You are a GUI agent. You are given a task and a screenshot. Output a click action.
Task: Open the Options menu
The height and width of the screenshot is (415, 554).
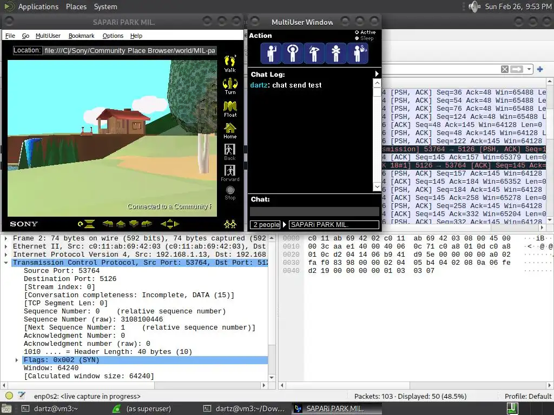coord(113,36)
